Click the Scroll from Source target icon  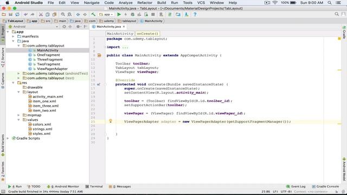coord(64,27)
